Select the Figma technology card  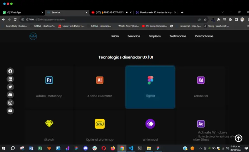[x=150, y=87]
